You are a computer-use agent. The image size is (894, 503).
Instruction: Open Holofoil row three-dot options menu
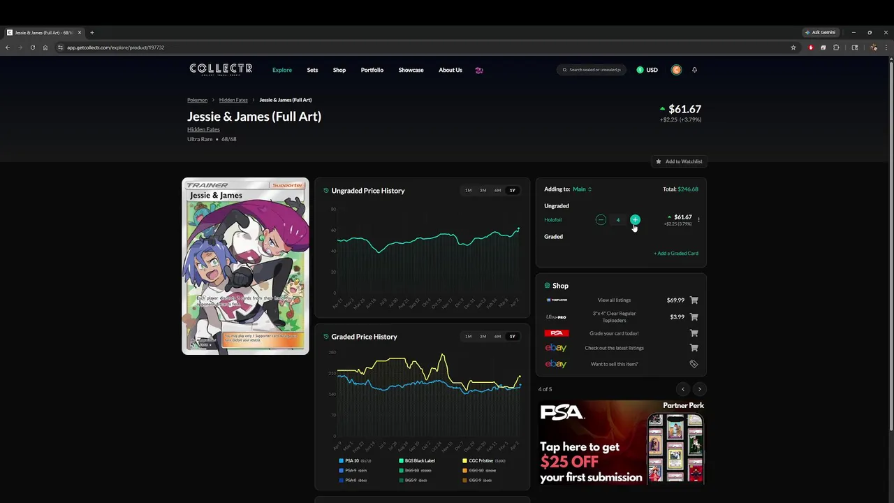coord(698,220)
